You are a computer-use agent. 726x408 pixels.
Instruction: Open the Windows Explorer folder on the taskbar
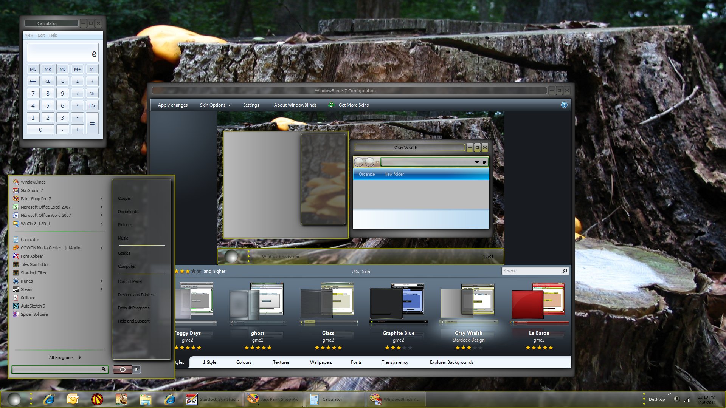[x=145, y=399]
